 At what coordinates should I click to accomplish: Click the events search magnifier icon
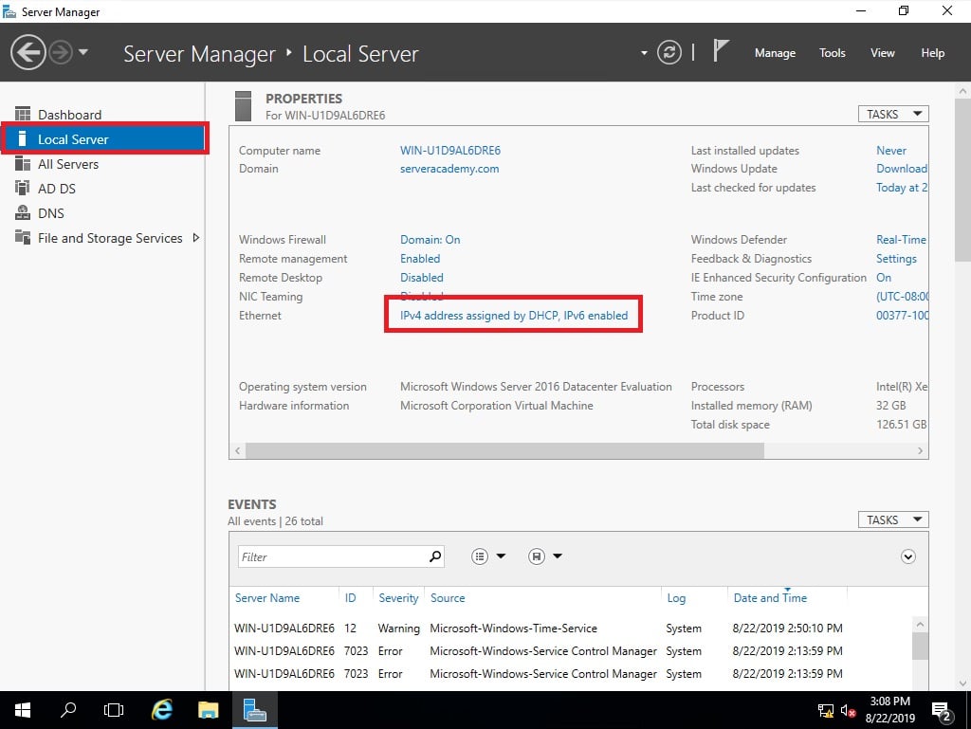(435, 556)
